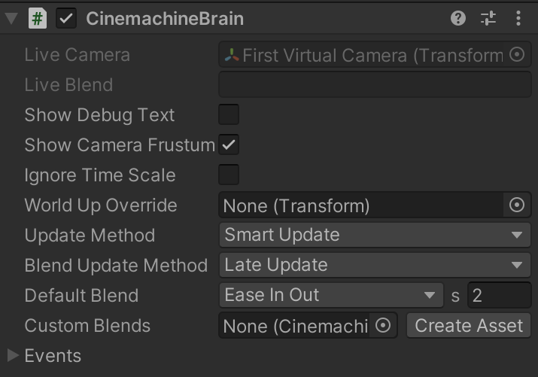Click the blend duration seconds field

(499, 296)
